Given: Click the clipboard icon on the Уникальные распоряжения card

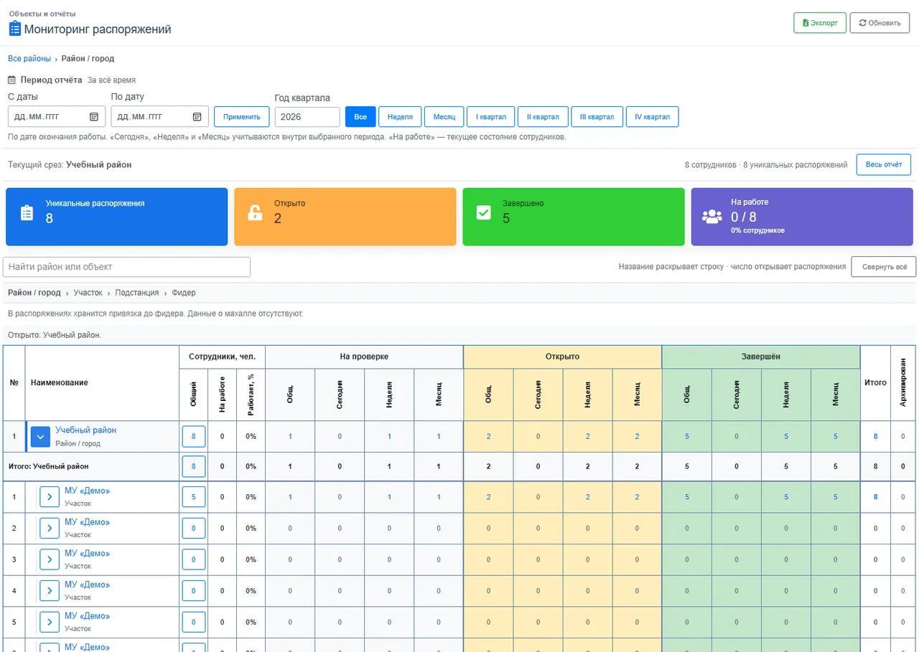Looking at the screenshot, I should click(x=27, y=212).
